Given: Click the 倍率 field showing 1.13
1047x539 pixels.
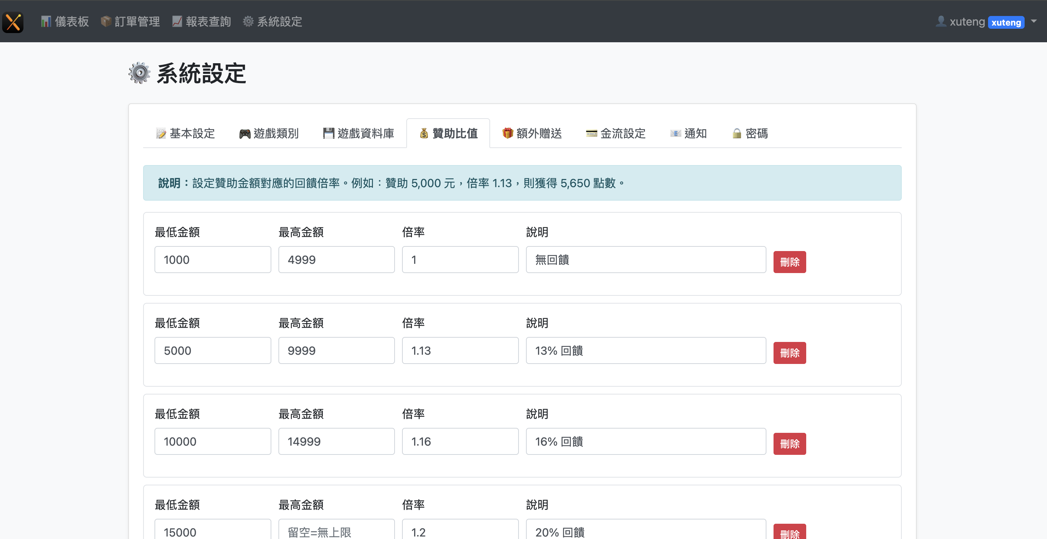Looking at the screenshot, I should [460, 350].
